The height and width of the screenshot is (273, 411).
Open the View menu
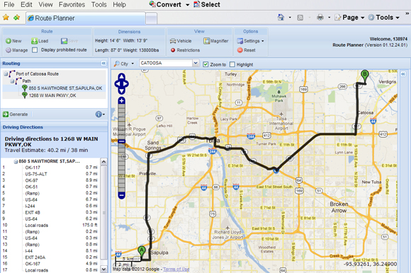45,4
